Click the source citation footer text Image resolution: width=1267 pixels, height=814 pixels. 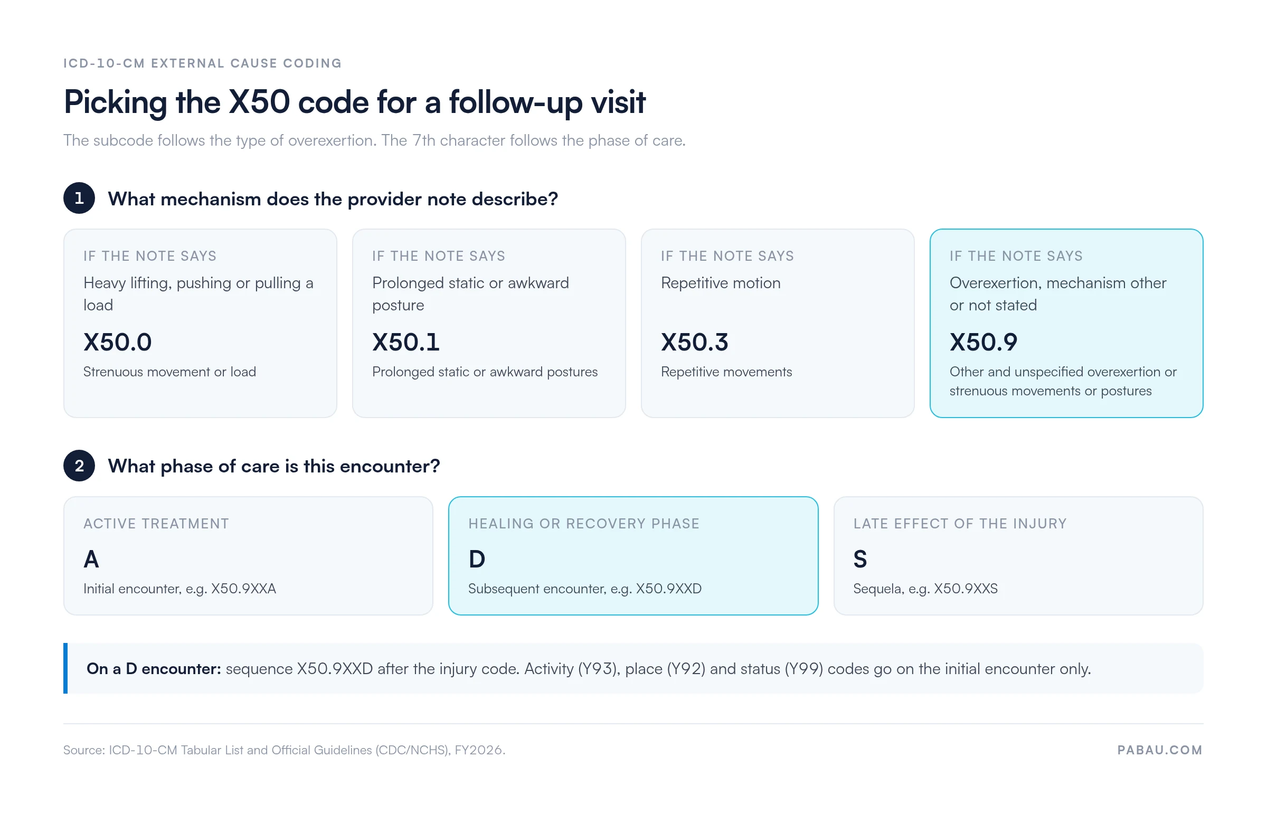tap(285, 750)
